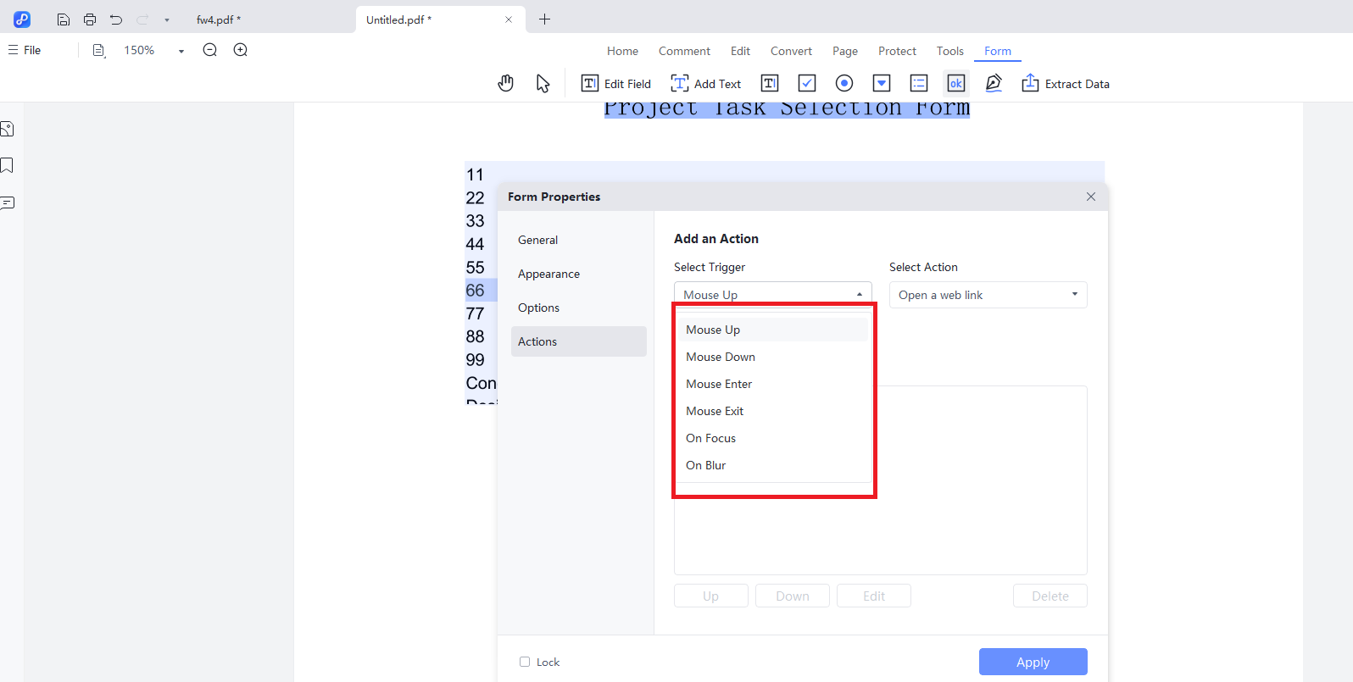Viewport: 1353px width, 682px height.
Task: Select the Hand tool icon
Action: [x=506, y=83]
